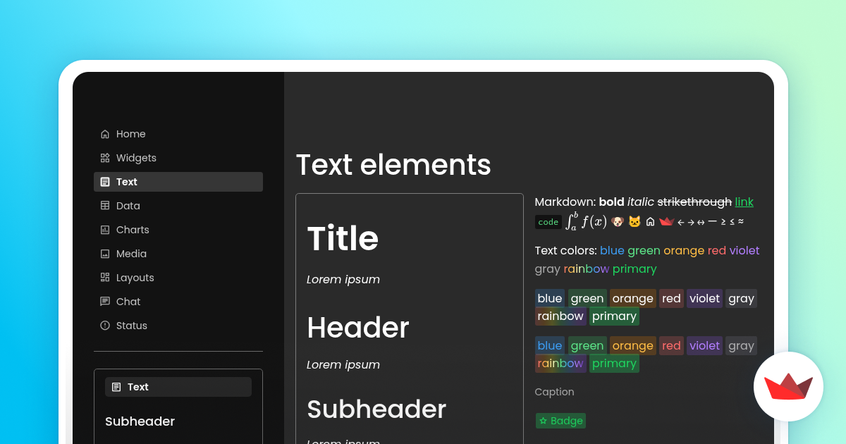The height and width of the screenshot is (444, 846).
Task: Click the integral f(x) math formula
Action: point(586,221)
